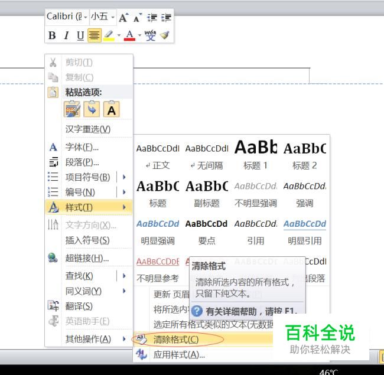Apply the 不明显参考 style
Viewport: 384px width, 375px height.
158,269
